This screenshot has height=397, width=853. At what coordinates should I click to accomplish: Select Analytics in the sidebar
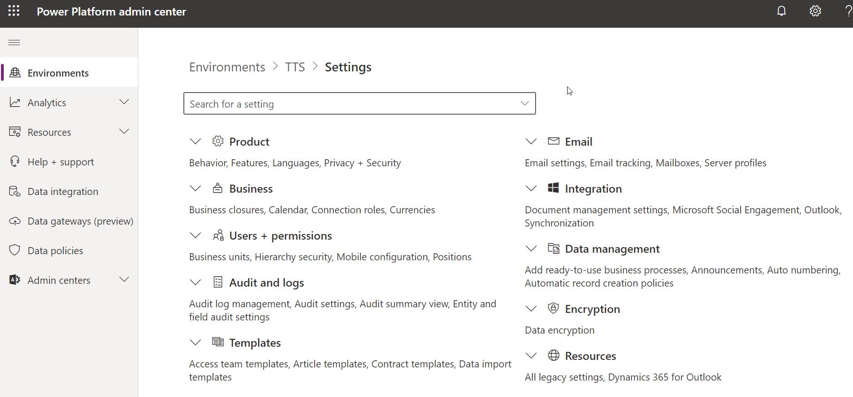(69, 102)
